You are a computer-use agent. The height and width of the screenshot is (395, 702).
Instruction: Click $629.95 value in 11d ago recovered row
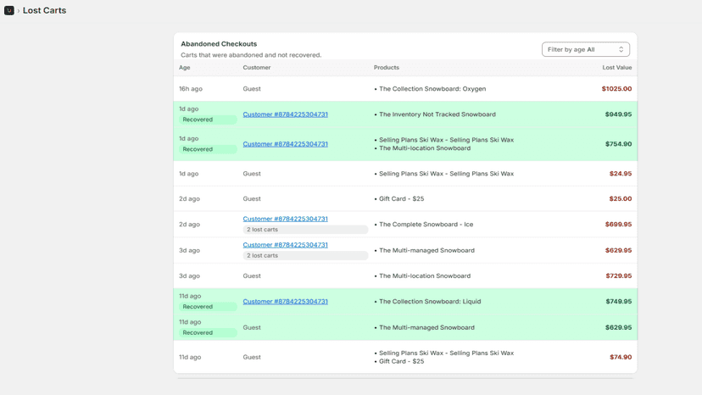tap(618, 327)
